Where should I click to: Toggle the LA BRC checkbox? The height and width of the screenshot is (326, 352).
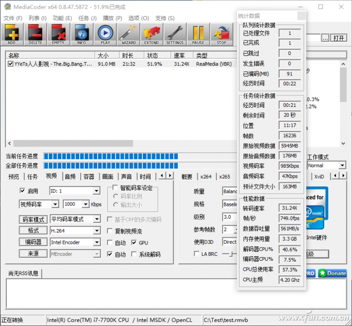coord(196,254)
